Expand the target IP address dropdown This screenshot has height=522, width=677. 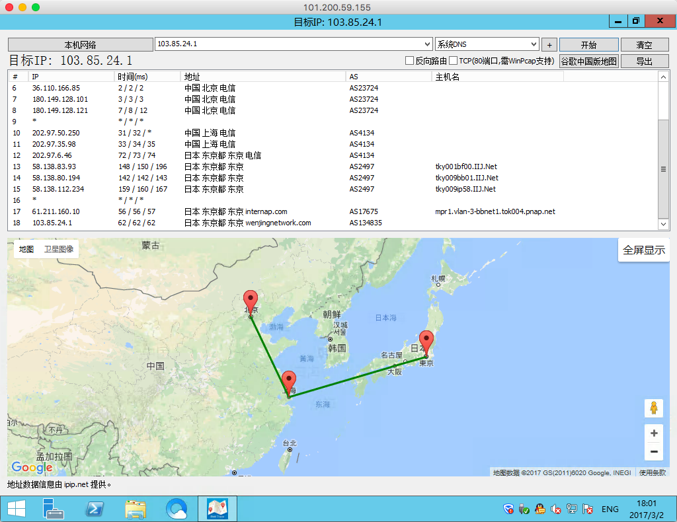click(427, 44)
